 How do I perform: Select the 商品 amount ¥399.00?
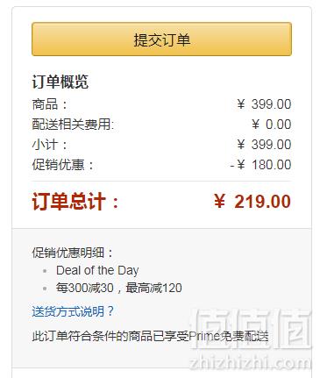tap(264, 104)
